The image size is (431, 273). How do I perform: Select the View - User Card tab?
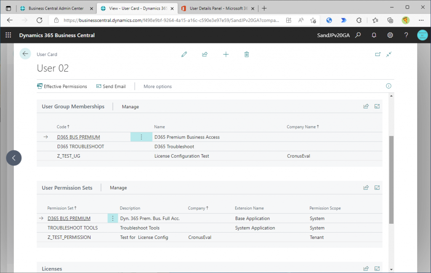tap(138, 8)
